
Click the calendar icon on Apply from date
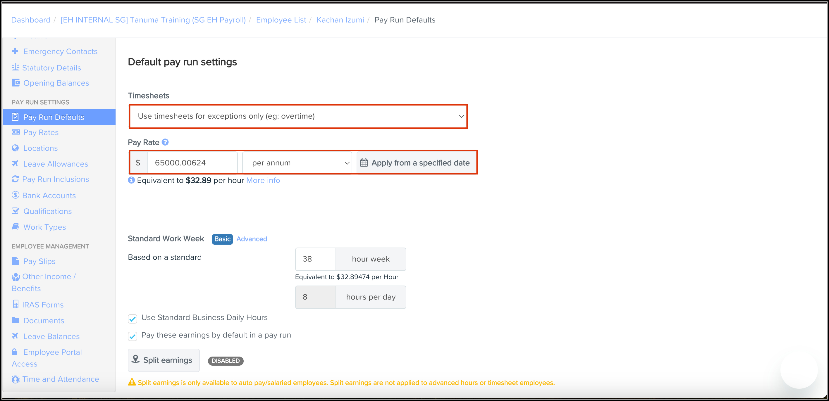pyautogui.click(x=364, y=163)
